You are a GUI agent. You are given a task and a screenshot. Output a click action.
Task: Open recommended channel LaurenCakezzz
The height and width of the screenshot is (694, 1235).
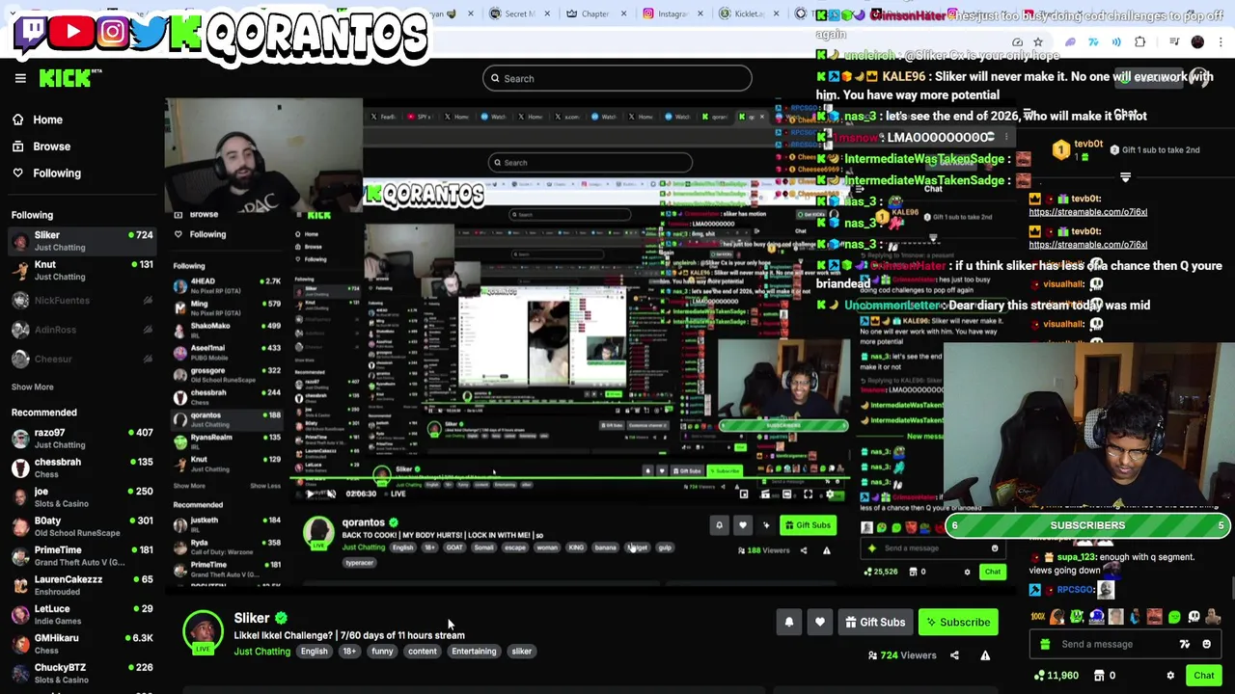click(82, 585)
